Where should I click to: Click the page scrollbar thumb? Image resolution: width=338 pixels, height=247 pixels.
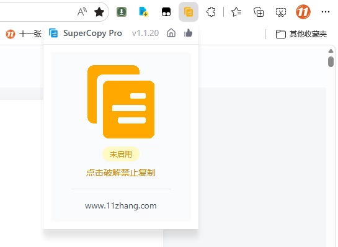(x=331, y=61)
